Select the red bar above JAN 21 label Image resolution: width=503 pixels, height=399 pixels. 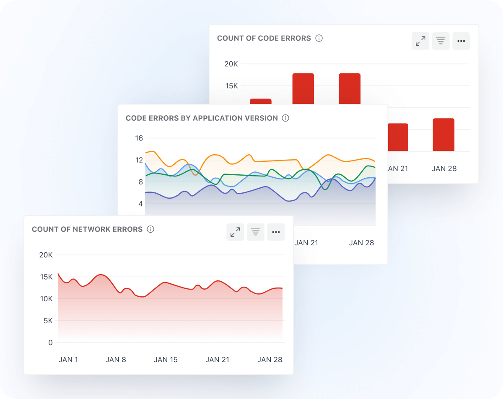(x=397, y=137)
